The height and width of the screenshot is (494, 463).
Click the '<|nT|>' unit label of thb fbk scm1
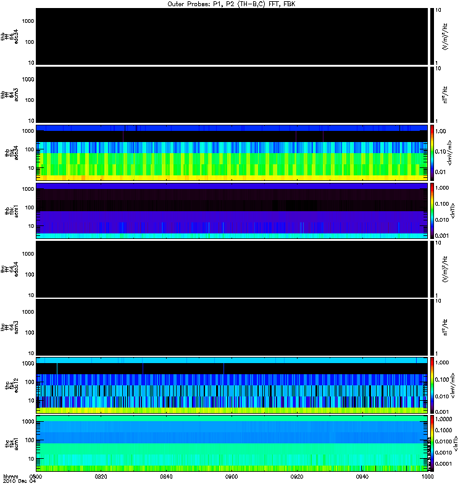click(x=453, y=211)
